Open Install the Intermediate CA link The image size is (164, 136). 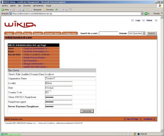(x=35, y=52)
